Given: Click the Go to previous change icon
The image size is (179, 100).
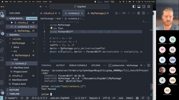Looking at the screenshot, I should (x=124, y=13).
